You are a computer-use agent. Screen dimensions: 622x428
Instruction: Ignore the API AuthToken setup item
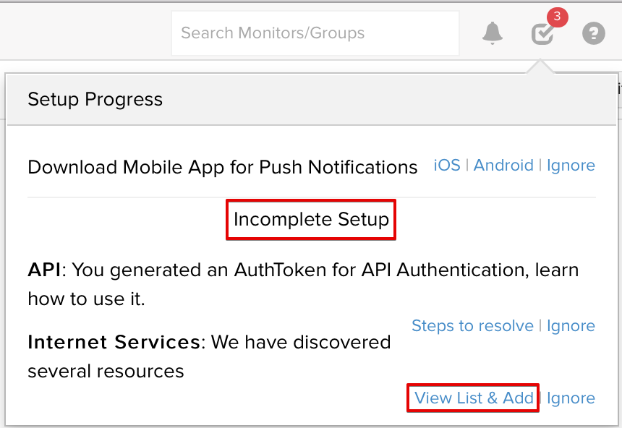click(x=571, y=326)
